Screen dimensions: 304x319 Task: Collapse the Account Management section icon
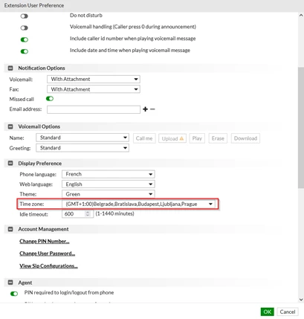[10, 229]
